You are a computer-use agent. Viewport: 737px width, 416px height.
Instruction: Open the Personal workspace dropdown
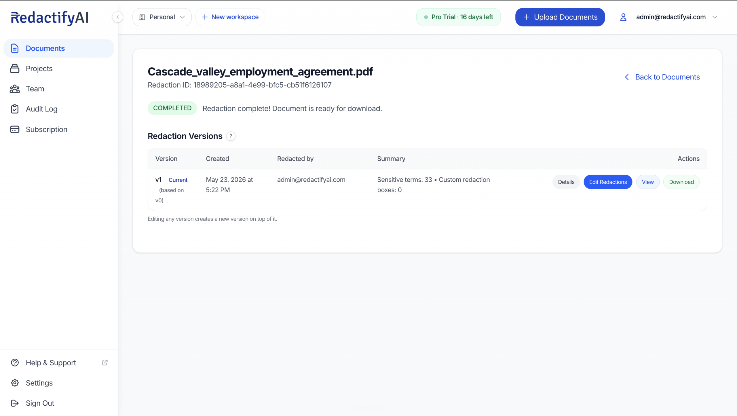(162, 17)
